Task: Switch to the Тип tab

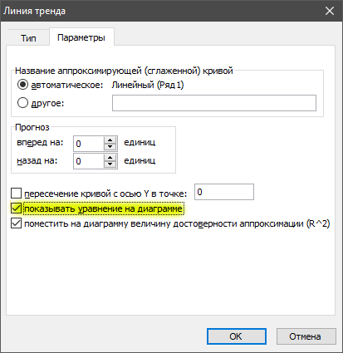Action: (x=28, y=37)
